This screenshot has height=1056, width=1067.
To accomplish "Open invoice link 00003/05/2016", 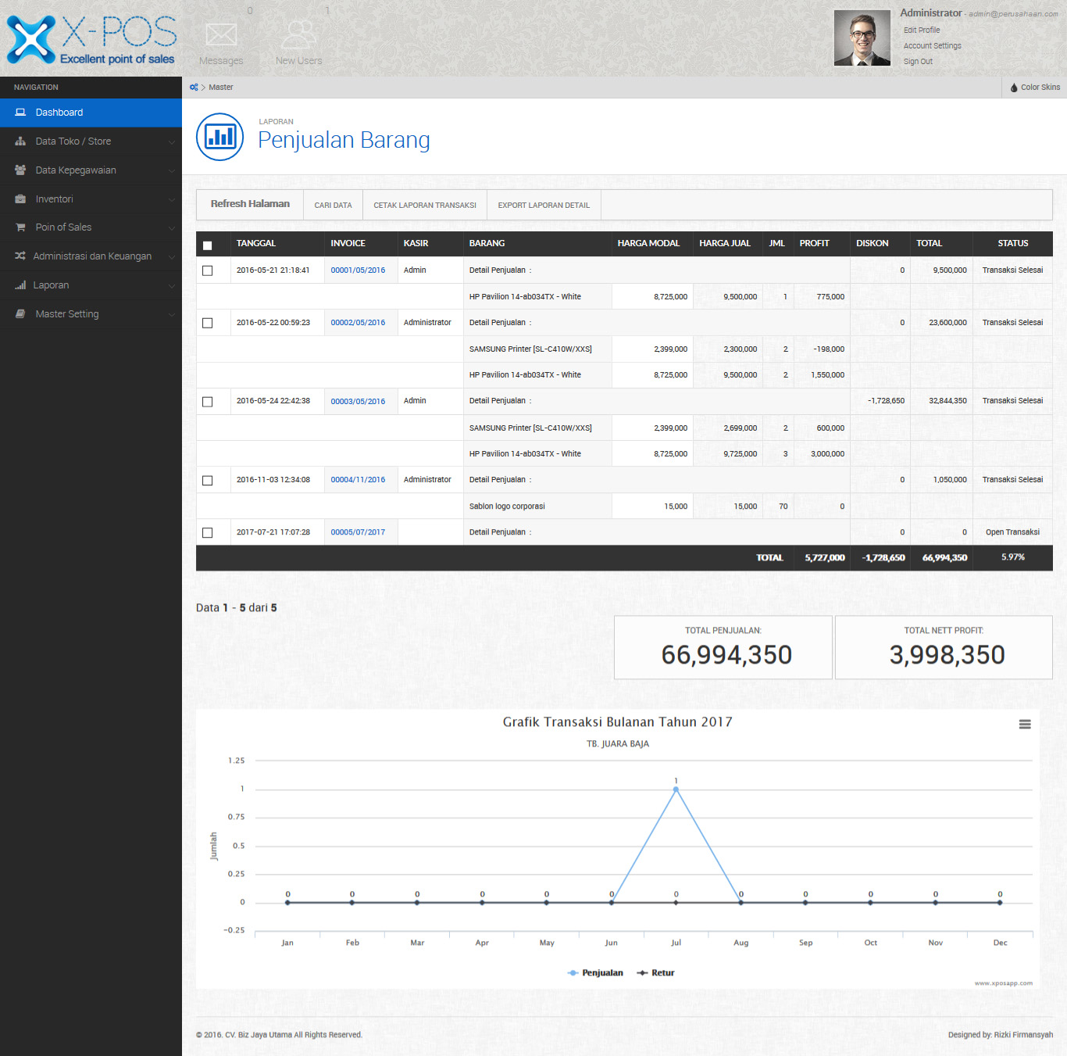I will tap(358, 402).
